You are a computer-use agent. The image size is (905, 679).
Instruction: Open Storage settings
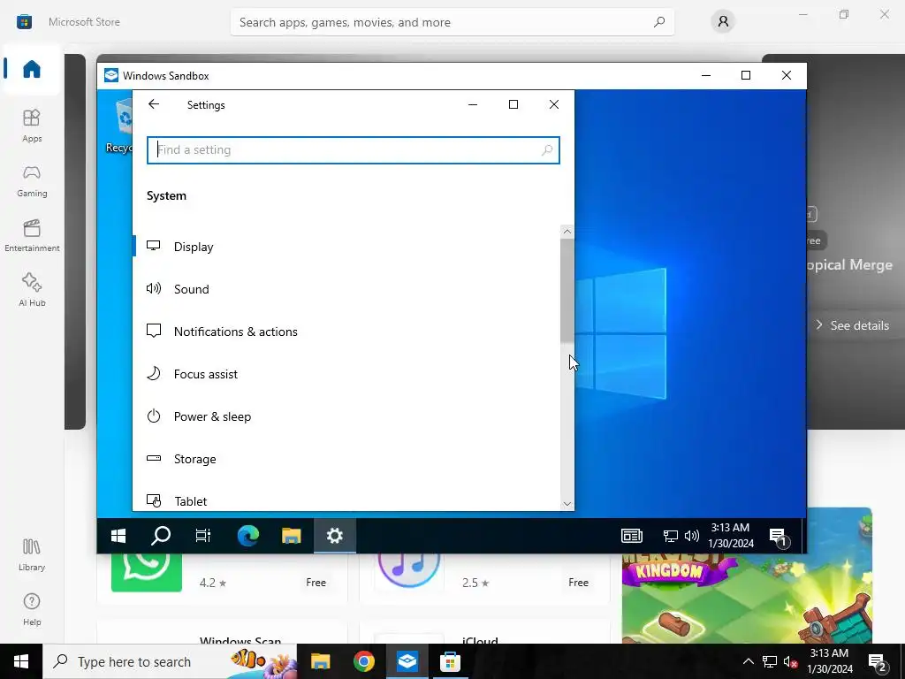(x=346, y=459)
